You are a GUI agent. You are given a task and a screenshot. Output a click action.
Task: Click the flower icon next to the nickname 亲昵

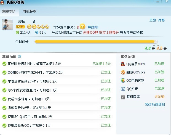pos(34,21)
